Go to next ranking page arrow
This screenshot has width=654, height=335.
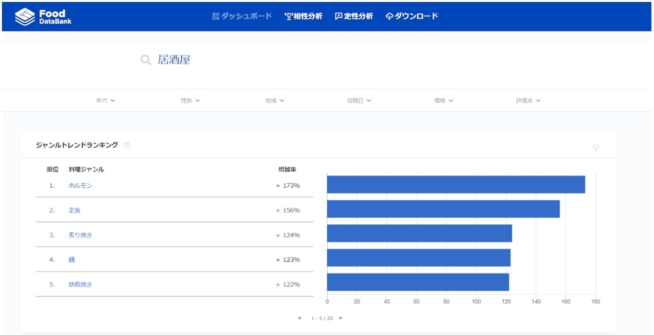[x=340, y=318]
